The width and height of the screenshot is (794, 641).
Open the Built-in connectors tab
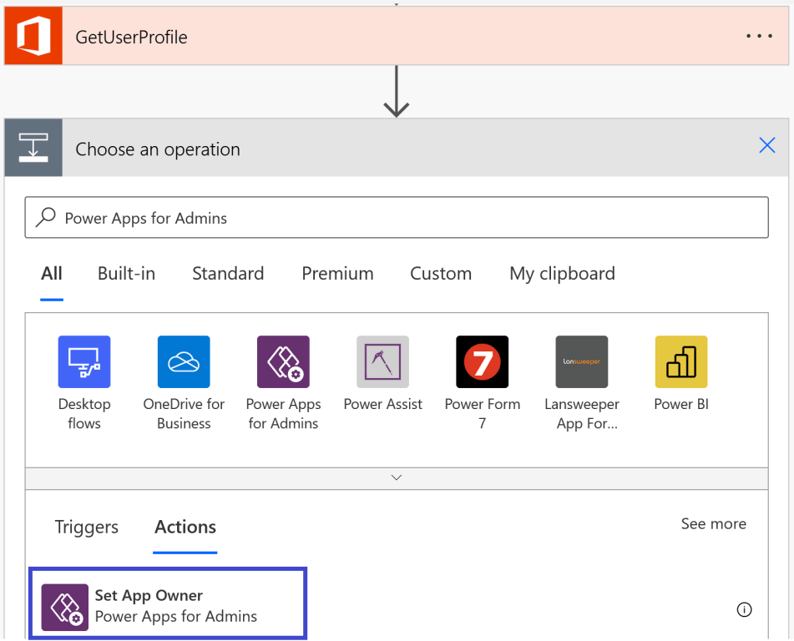point(126,273)
